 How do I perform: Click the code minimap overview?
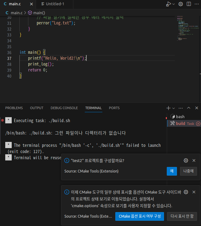pos(188,28)
